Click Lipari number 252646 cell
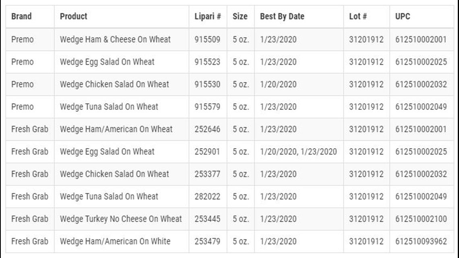Viewport: 459px width, 258px height. pyautogui.click(x=207, y=129)
